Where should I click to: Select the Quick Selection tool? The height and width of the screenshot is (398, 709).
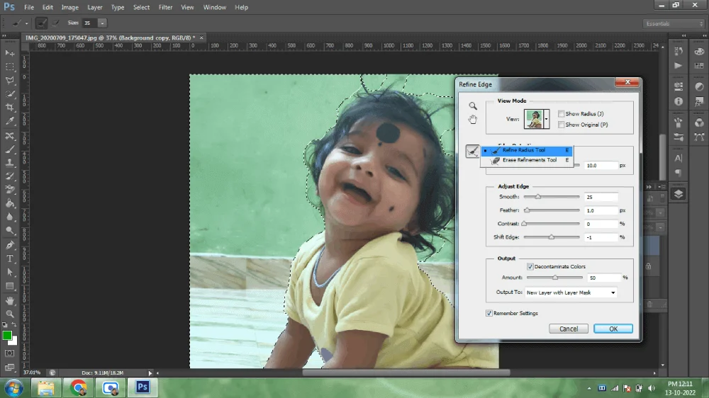click(9, 93)
